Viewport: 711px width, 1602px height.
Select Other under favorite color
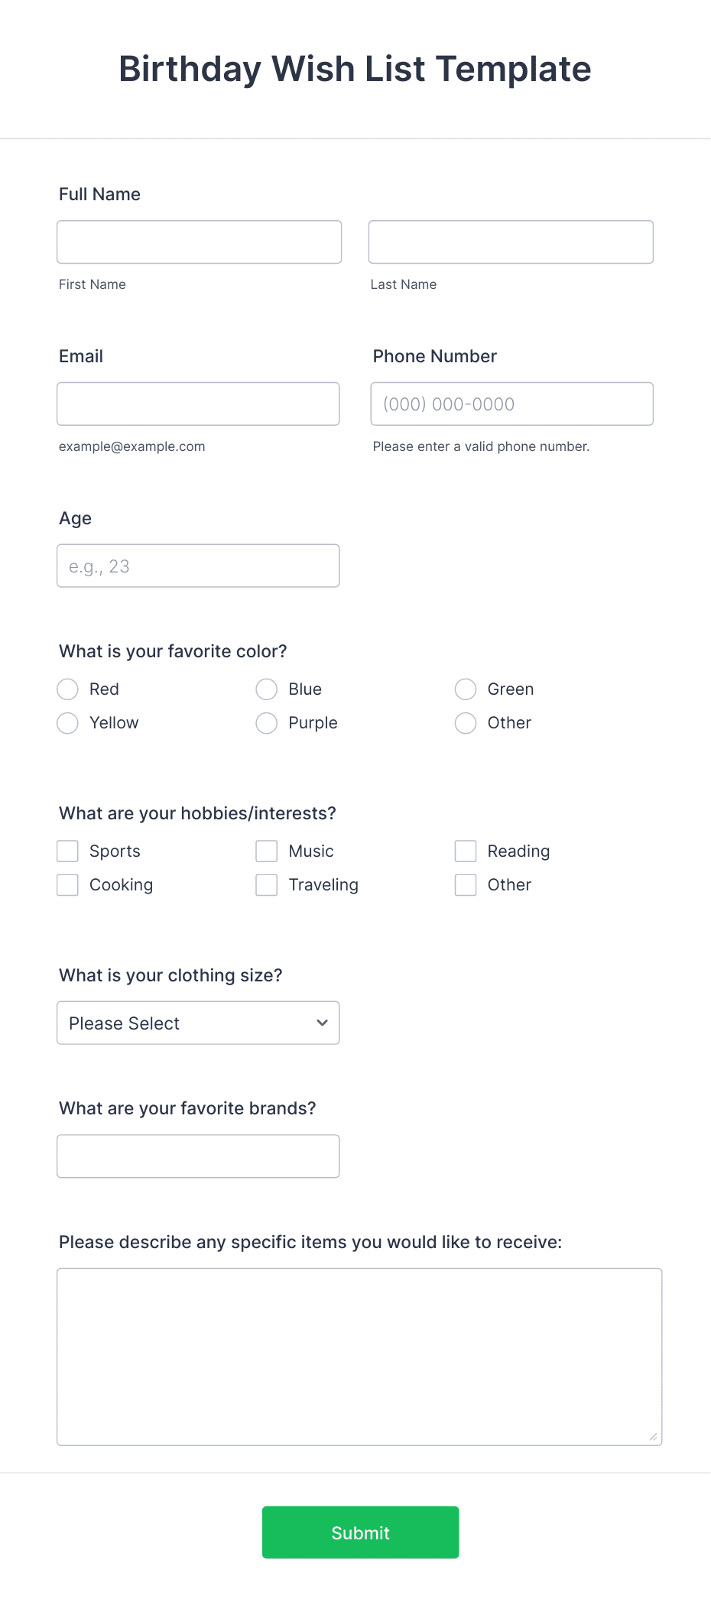point(466,722)
